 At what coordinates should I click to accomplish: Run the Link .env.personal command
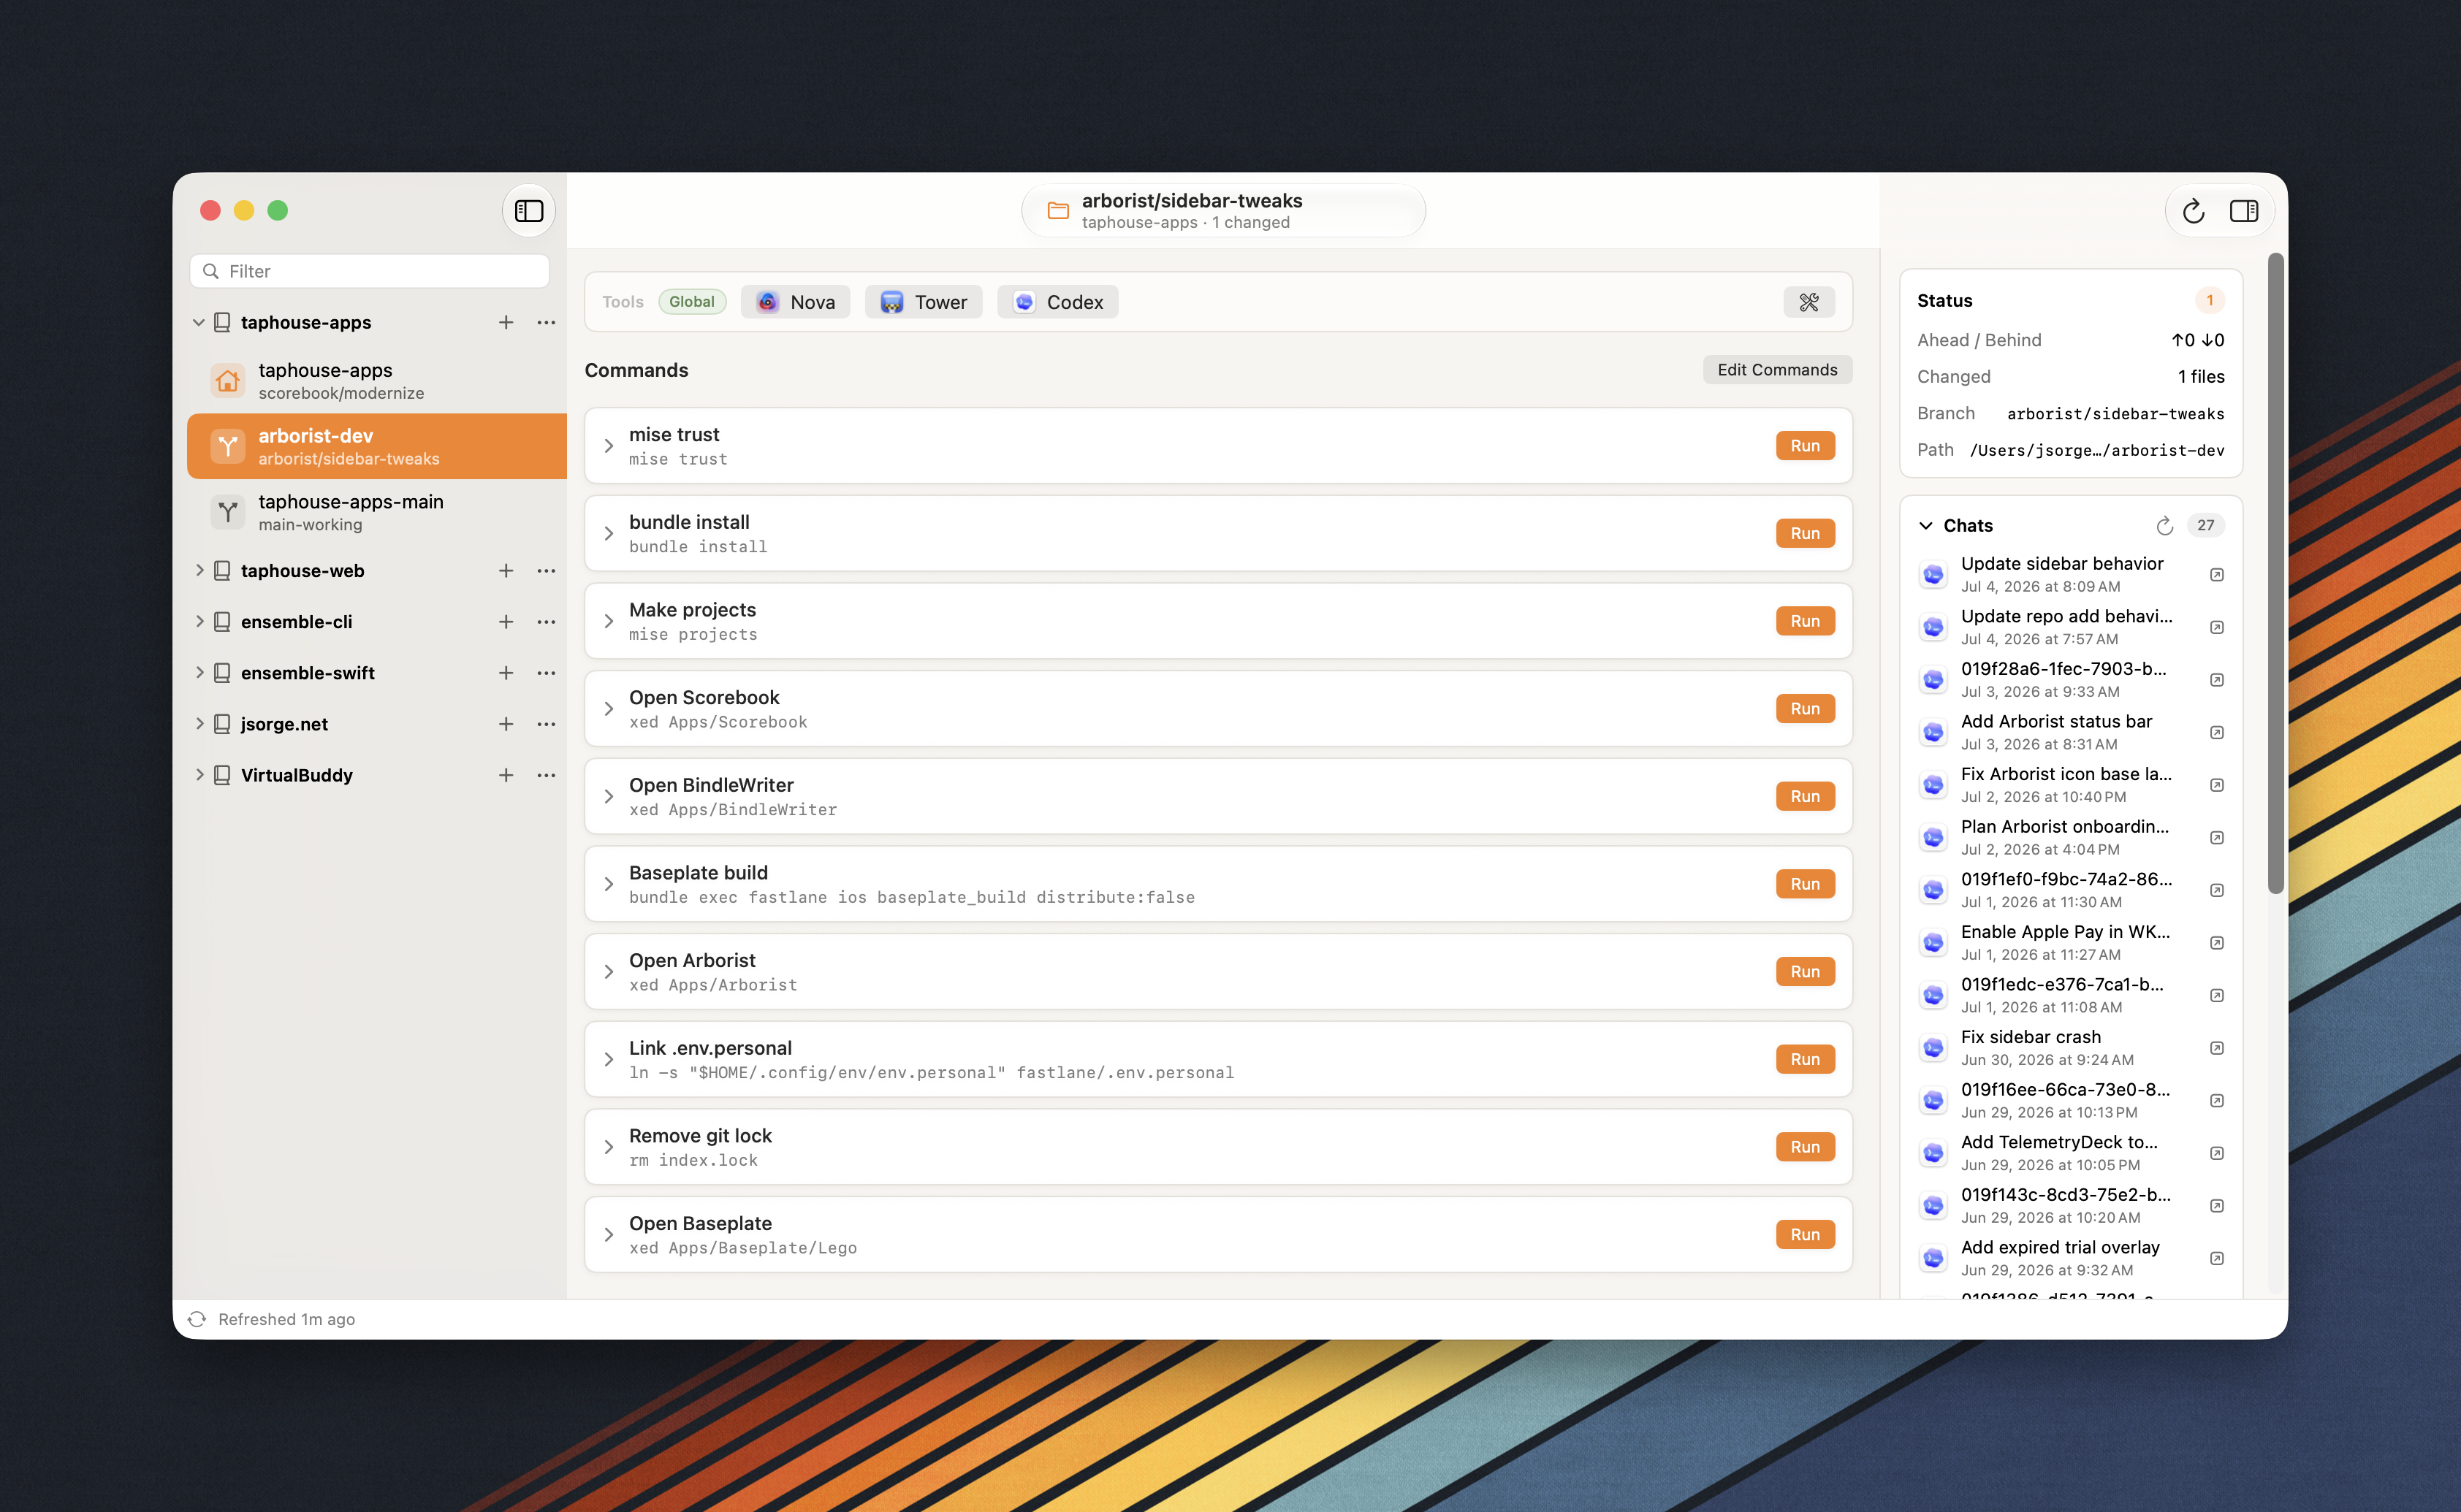pyautogui.click(x=1805, y=1060)
